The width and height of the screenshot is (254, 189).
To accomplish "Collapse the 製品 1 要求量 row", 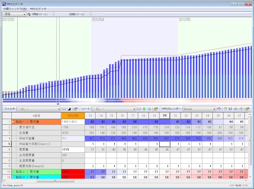I will click(13, 122).
